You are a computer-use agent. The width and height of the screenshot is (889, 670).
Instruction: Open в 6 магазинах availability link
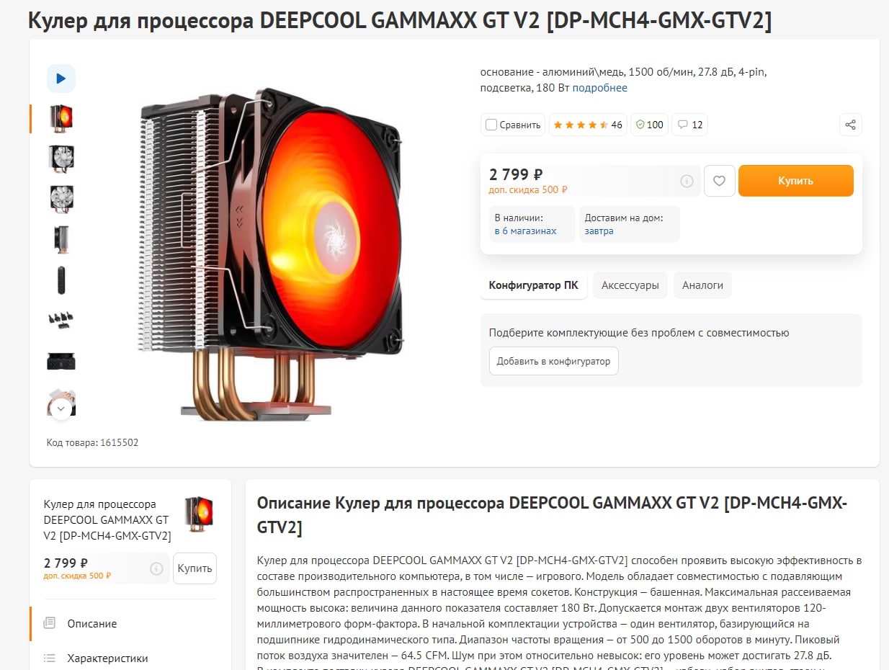(526, 231)
